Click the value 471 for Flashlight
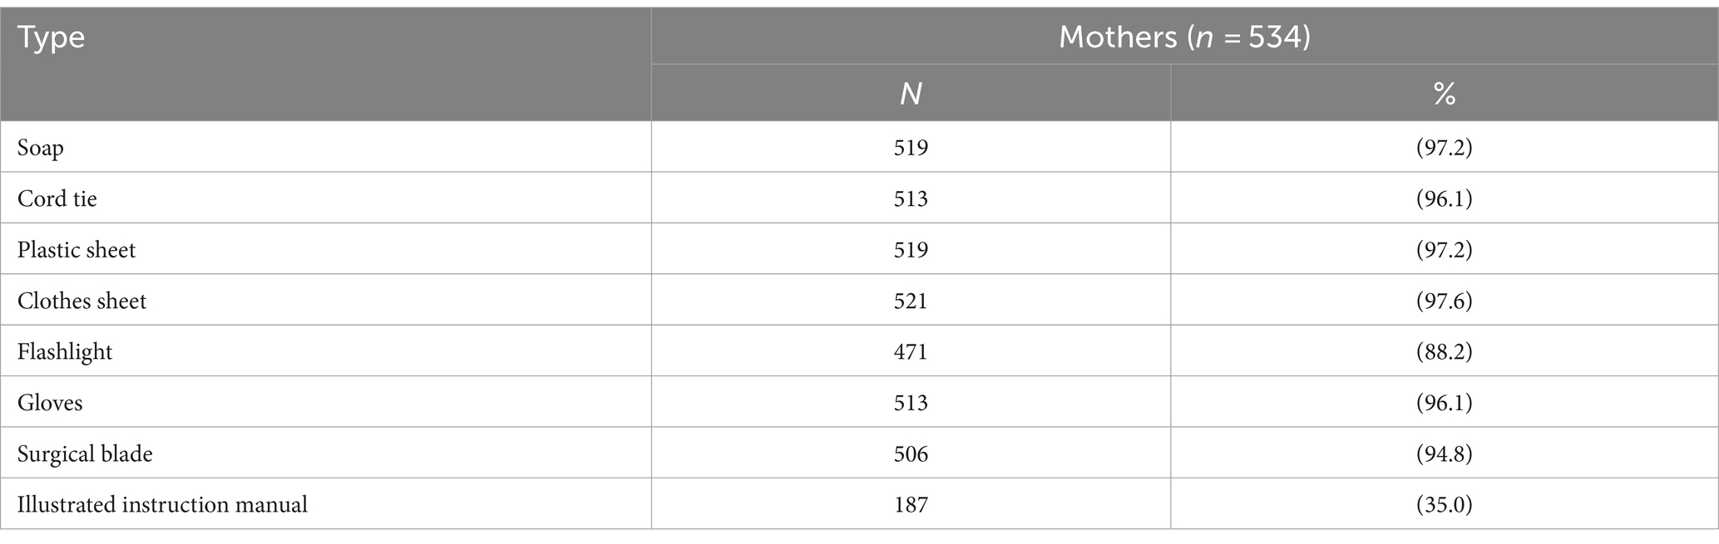The image size is (1719, 544). point(911,353)
